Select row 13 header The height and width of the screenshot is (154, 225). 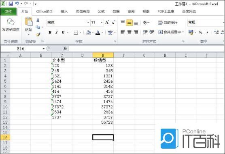click(x=5, y=123)
